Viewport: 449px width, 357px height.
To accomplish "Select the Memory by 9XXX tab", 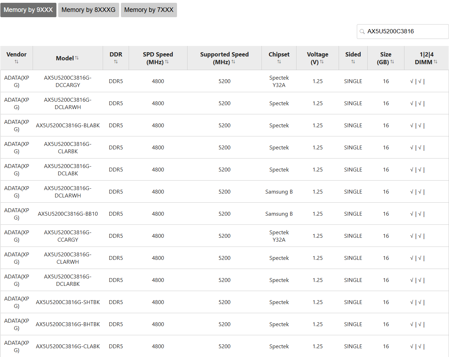I will (x=28, y=10).
